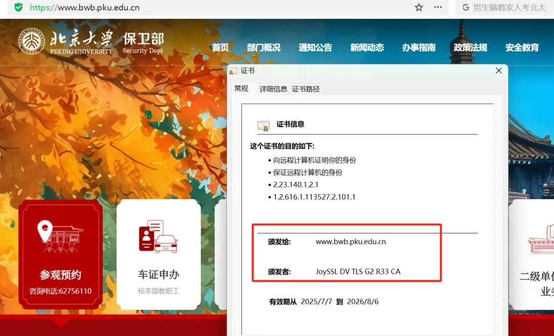The height and width of the screenshot is (336, 554).
Task: Click the 保卫部 Security Dept heading
Action: point(143,43)
